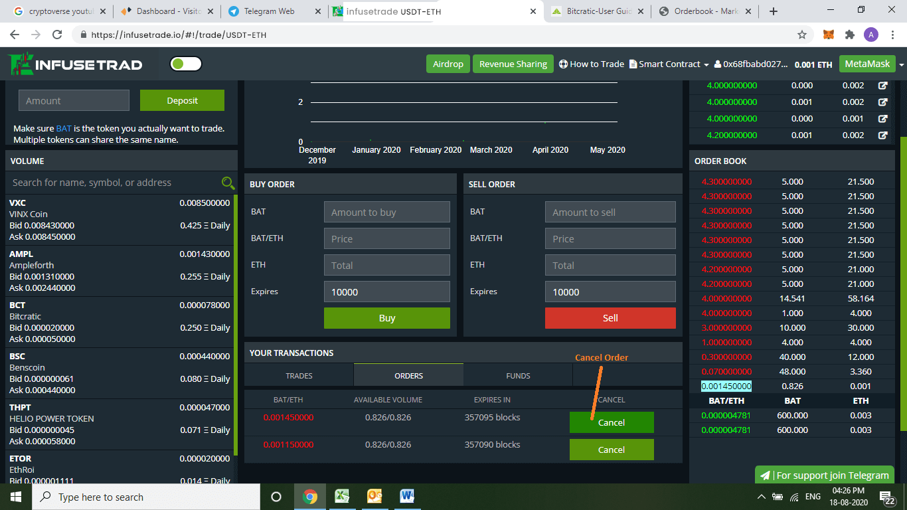Viewport: 907px width, 510px height.
Task: Open the How to Trade guide
Action: pos(592,64)
